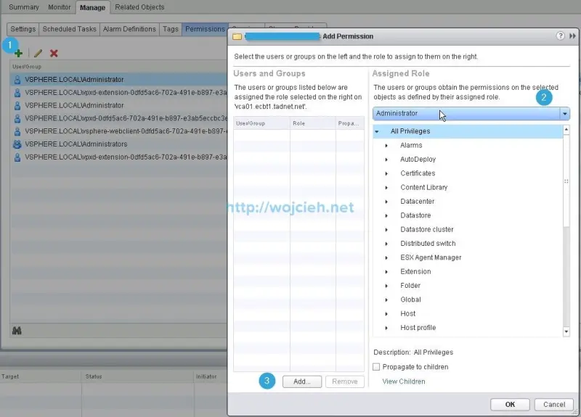Image resolution: width=581 pixels, height=417 pixels.
Task: Select the highlighted VSPHERE.LOCAL\Administrator row
Action: pos(118,80)
